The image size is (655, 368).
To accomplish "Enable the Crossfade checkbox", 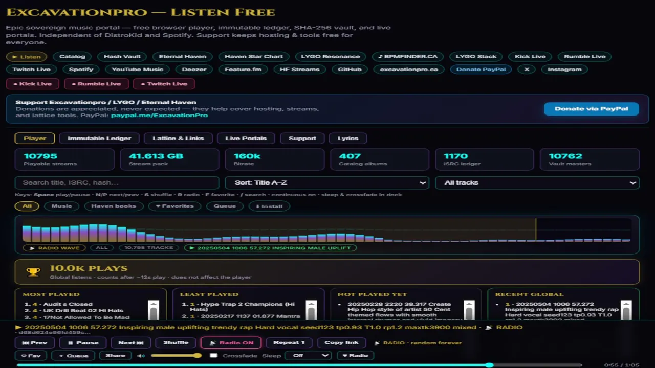I will tap(214, 355).
